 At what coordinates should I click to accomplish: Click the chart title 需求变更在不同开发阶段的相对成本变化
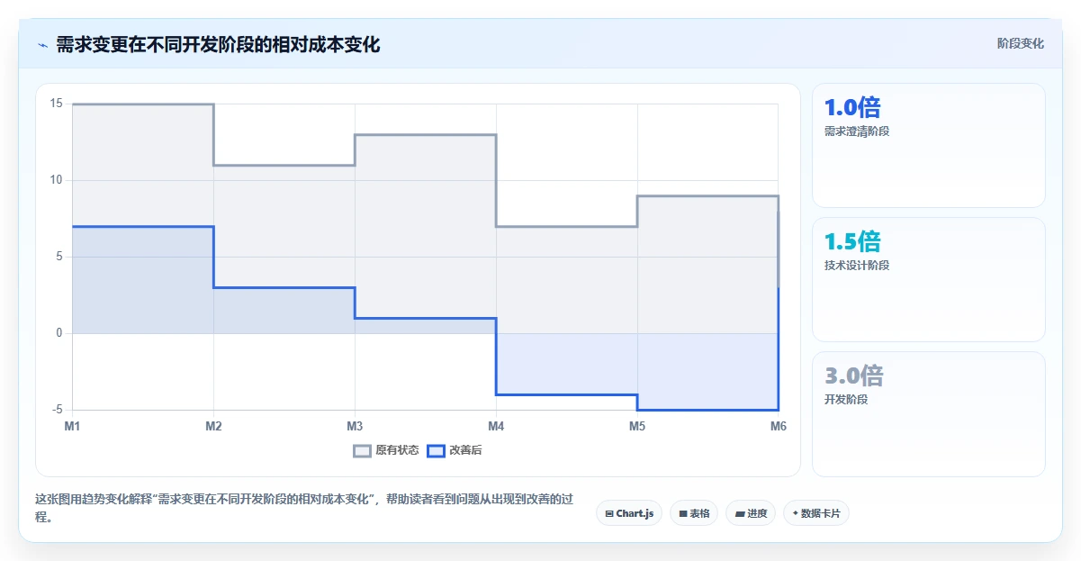coord(218,44)
